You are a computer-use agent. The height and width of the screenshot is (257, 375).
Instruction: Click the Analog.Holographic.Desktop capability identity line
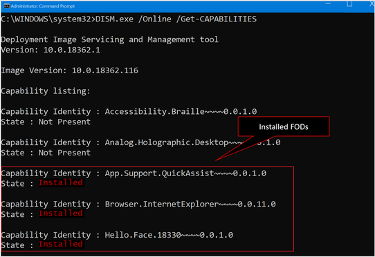tap(140, 142)
